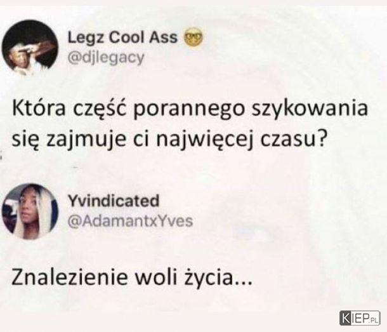Image resolution: width=387 pixels, height=332 pixels.
Task: Open Legz Cool Ass profile avatar
Action: pyautogui.click(x=30, y=47)
